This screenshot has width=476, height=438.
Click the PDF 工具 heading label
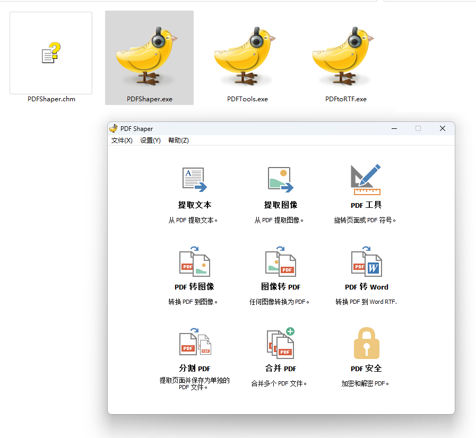(366, 205)
